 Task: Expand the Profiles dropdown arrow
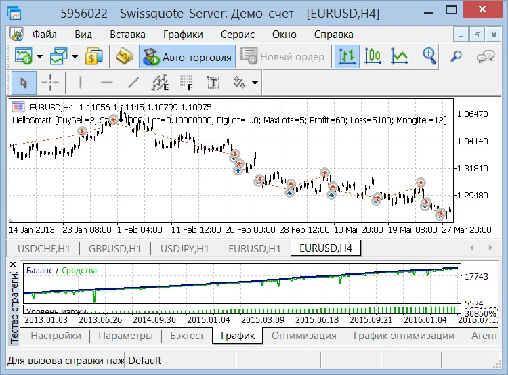click(x=75, y=57)
